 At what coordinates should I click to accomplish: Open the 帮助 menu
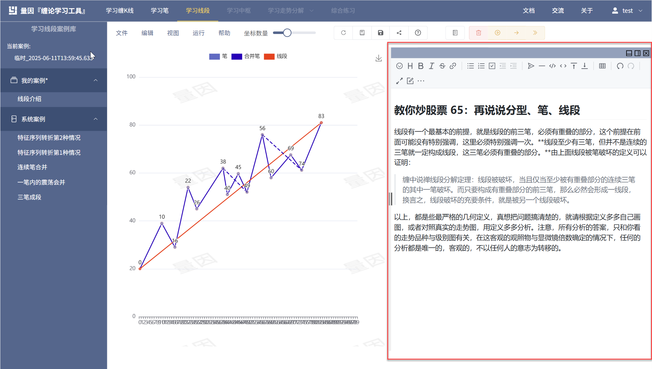(x=224, y=33)
